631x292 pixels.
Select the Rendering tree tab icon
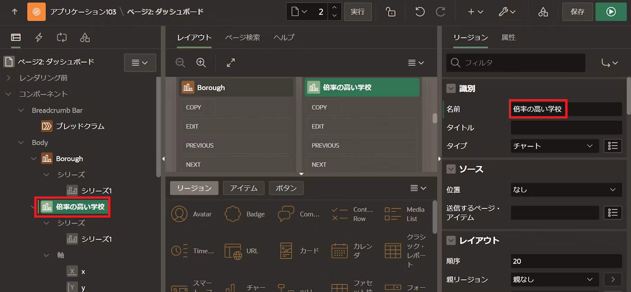pos(16,38)
